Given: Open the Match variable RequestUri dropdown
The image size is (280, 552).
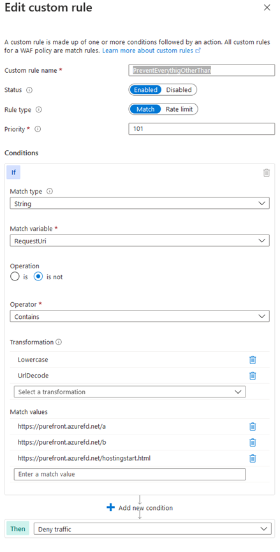Looking at the screenshot, I should point(140,241).
